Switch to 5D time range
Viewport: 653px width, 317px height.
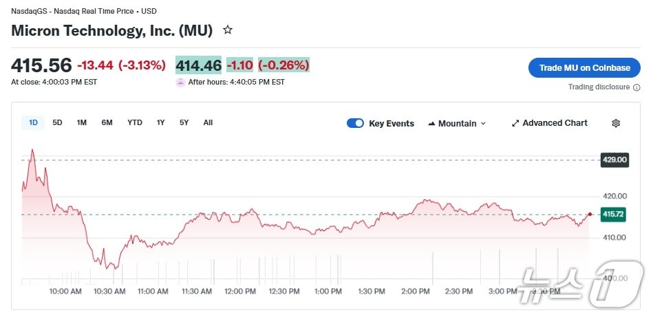[58, 122]
